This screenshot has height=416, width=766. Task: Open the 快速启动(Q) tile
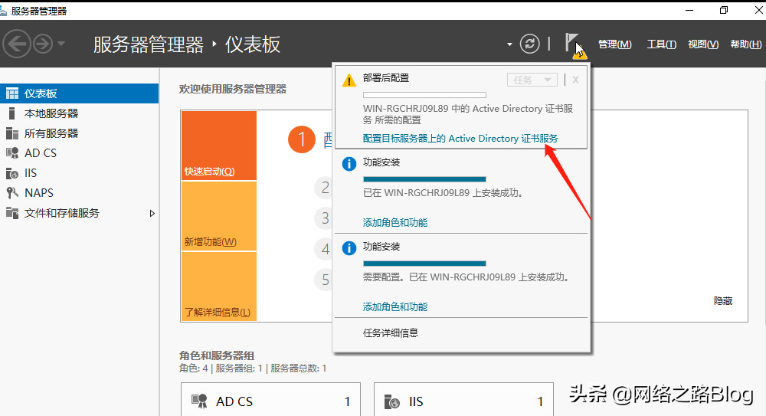[219, 146]
